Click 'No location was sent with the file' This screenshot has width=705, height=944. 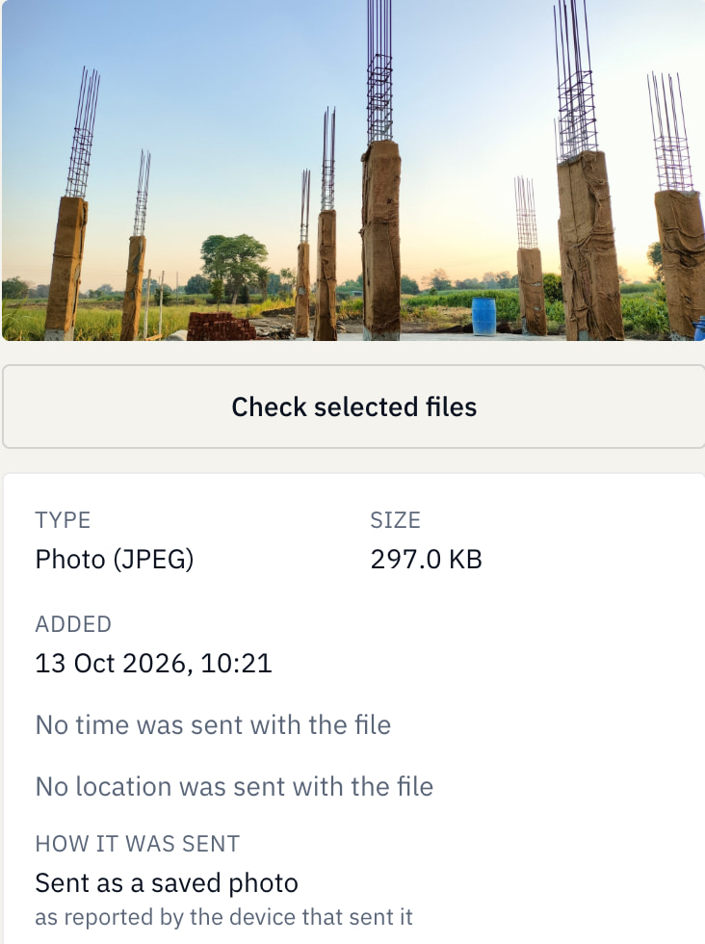[x=234, y=786]
